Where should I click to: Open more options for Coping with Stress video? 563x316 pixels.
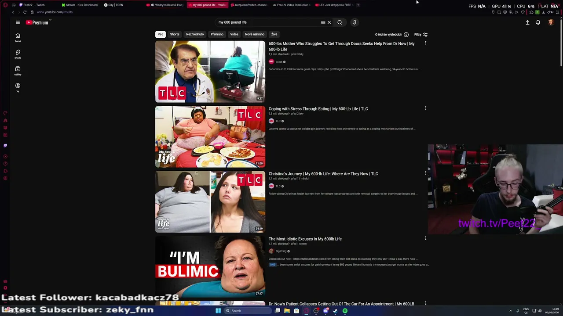pos(425,108)
